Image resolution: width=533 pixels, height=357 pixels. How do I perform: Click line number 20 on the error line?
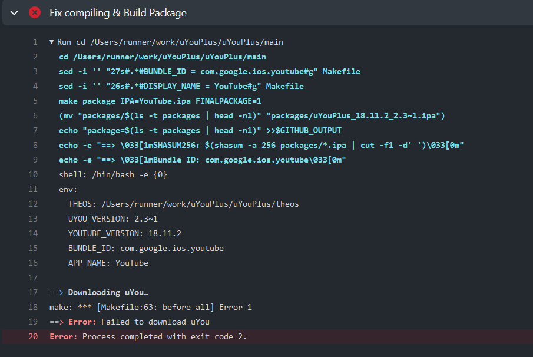32,336
